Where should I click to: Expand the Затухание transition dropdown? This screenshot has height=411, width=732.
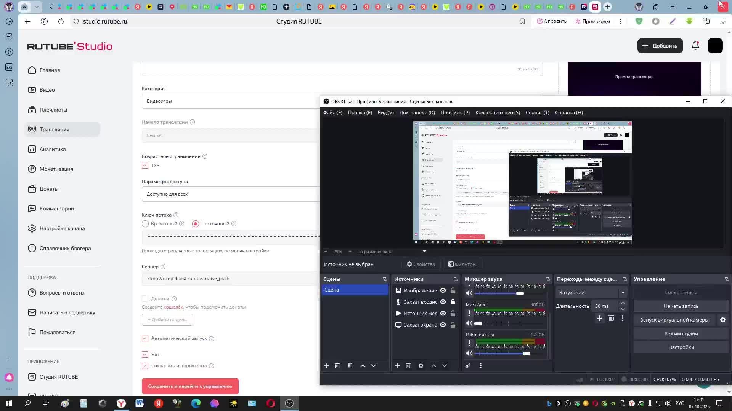(x=623, y=293)
